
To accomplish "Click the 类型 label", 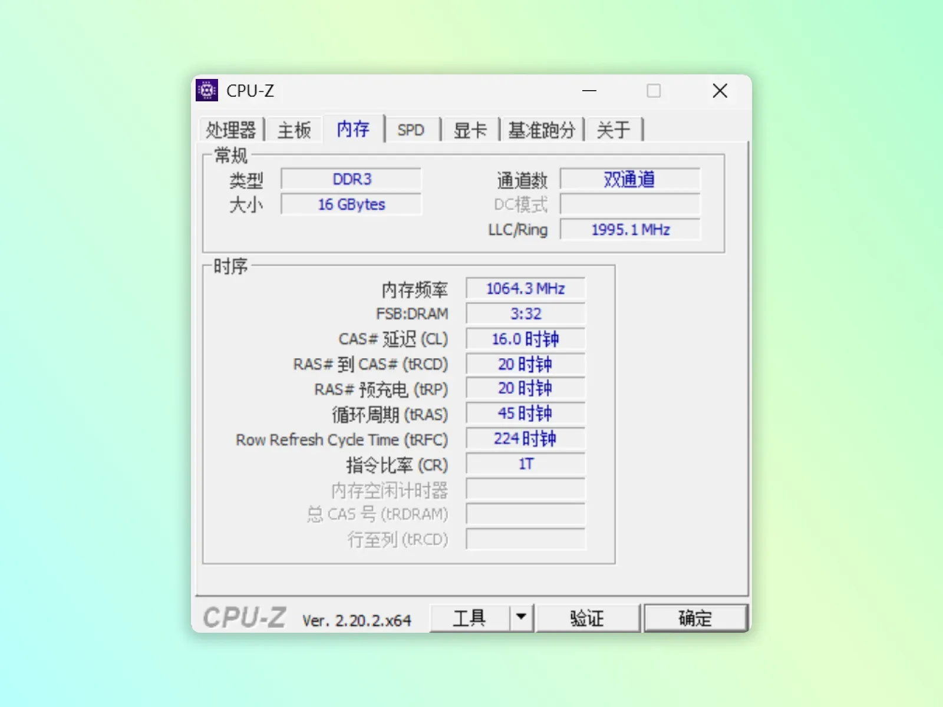I will pos(246,180).
